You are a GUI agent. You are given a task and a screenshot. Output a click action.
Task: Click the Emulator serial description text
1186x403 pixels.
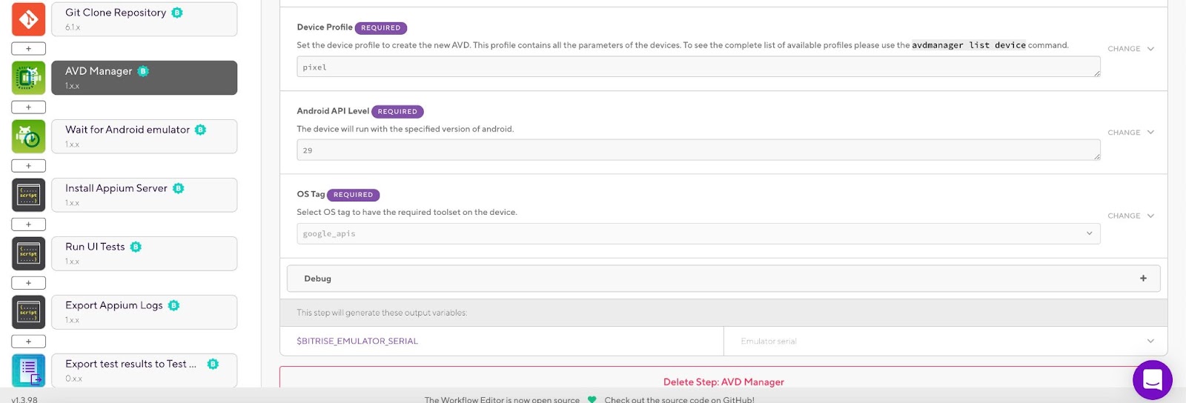[769, 342]
